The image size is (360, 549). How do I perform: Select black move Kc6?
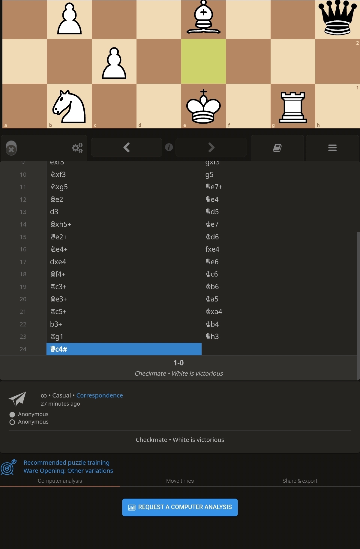coord(279,274)
